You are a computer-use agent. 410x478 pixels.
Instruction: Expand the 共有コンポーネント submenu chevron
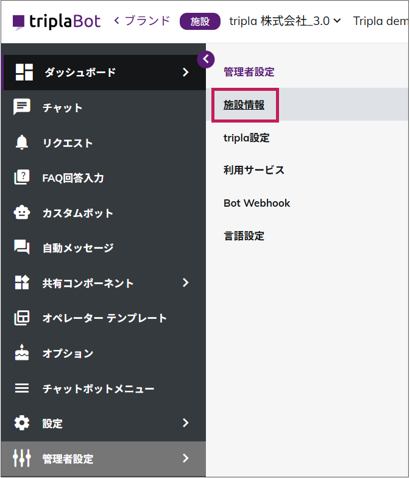point(185,283)
